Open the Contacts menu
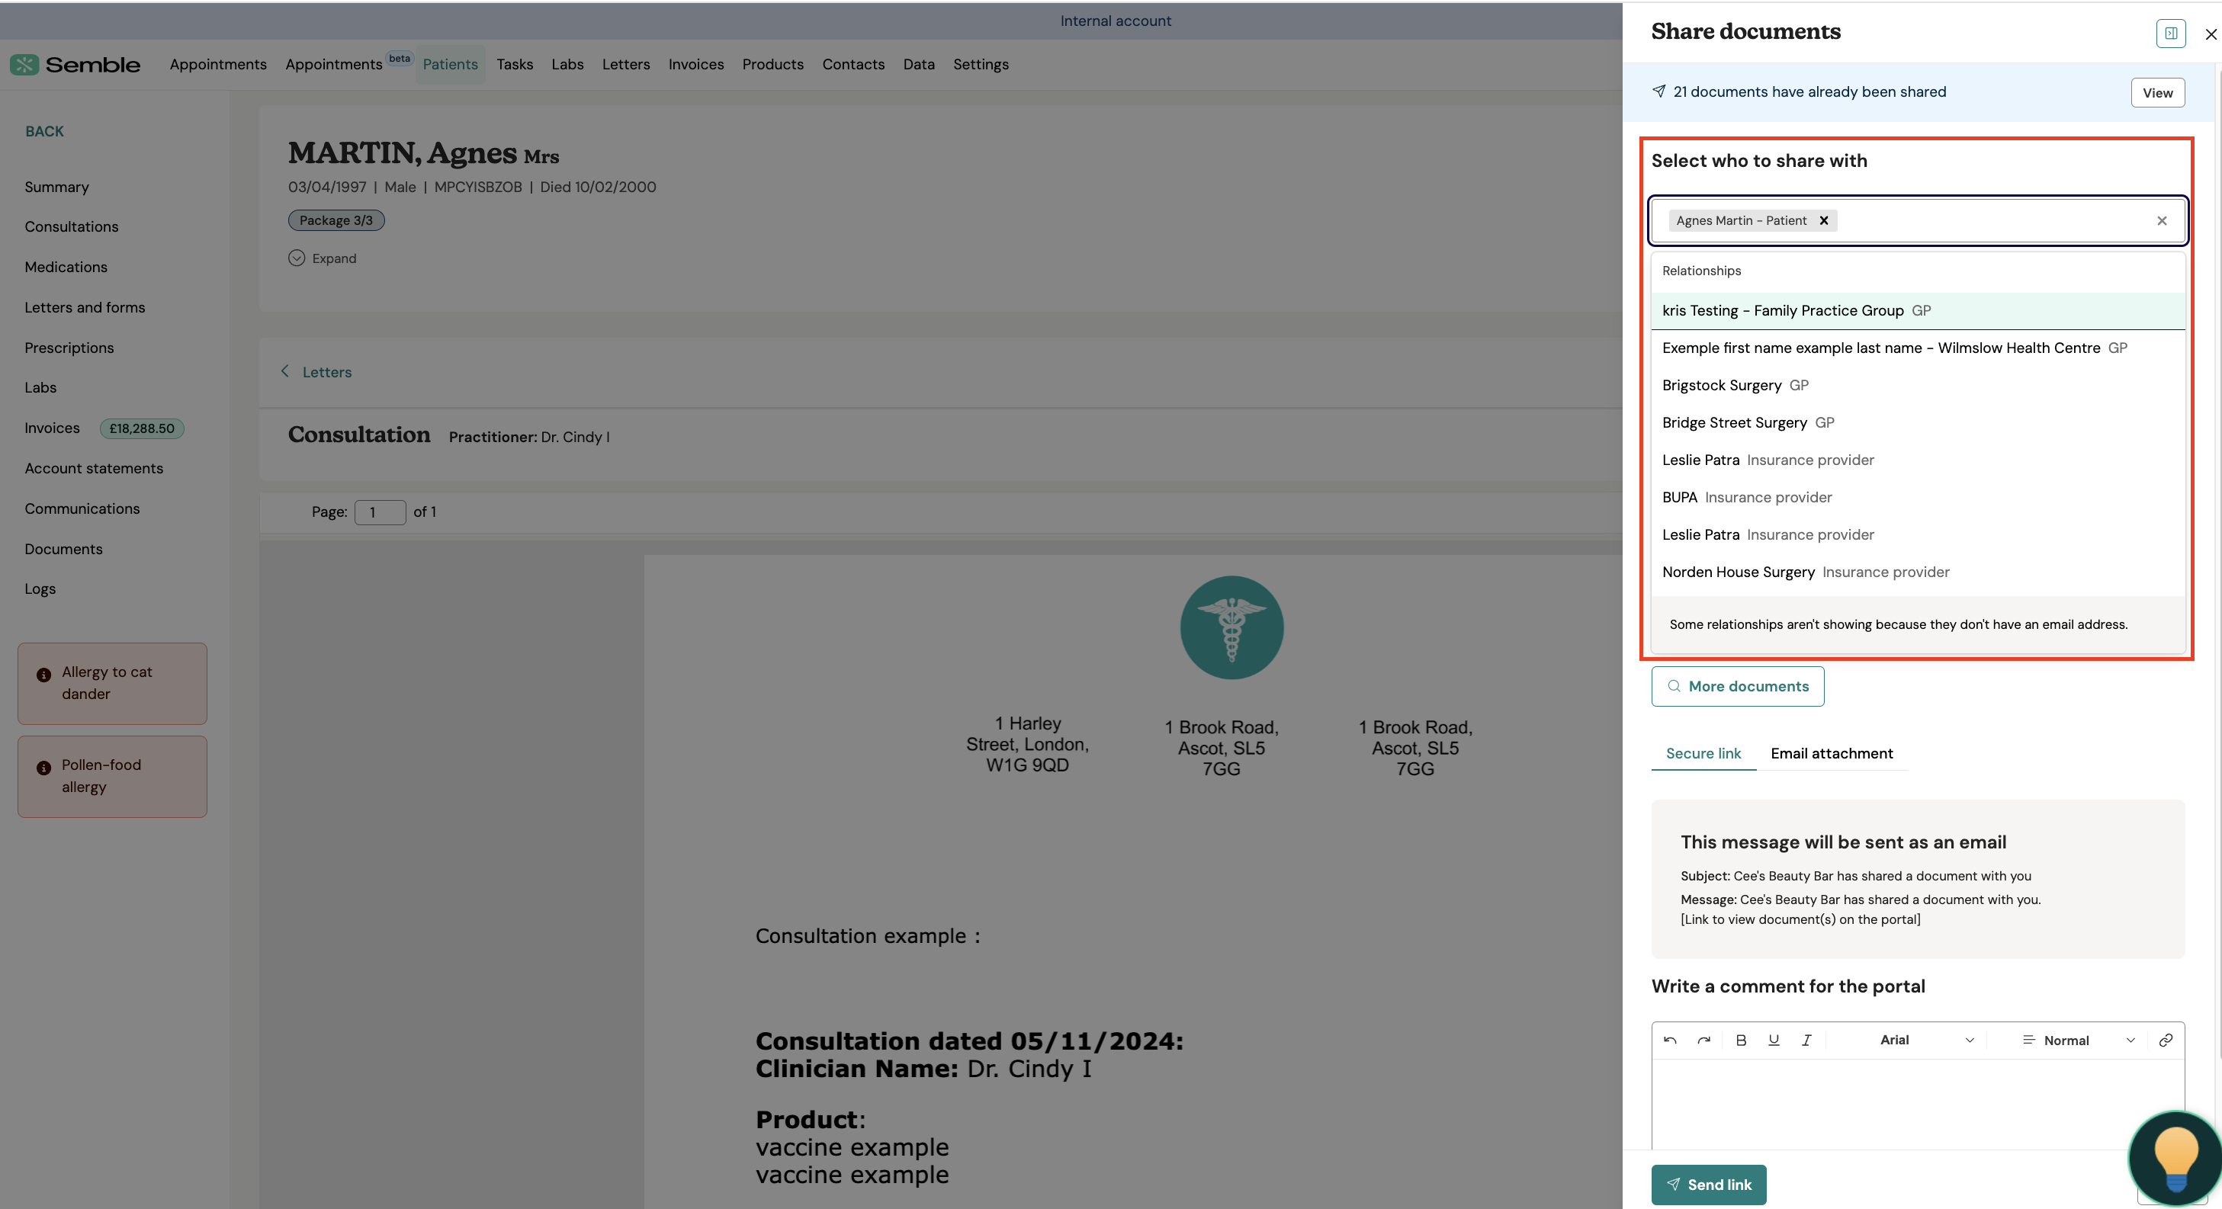 853,64
